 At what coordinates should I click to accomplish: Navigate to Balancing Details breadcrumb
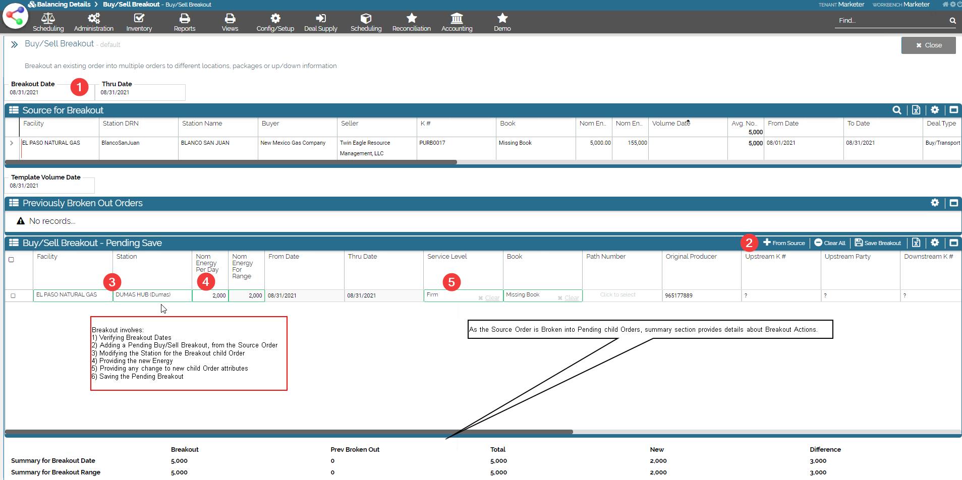(64, 5)
